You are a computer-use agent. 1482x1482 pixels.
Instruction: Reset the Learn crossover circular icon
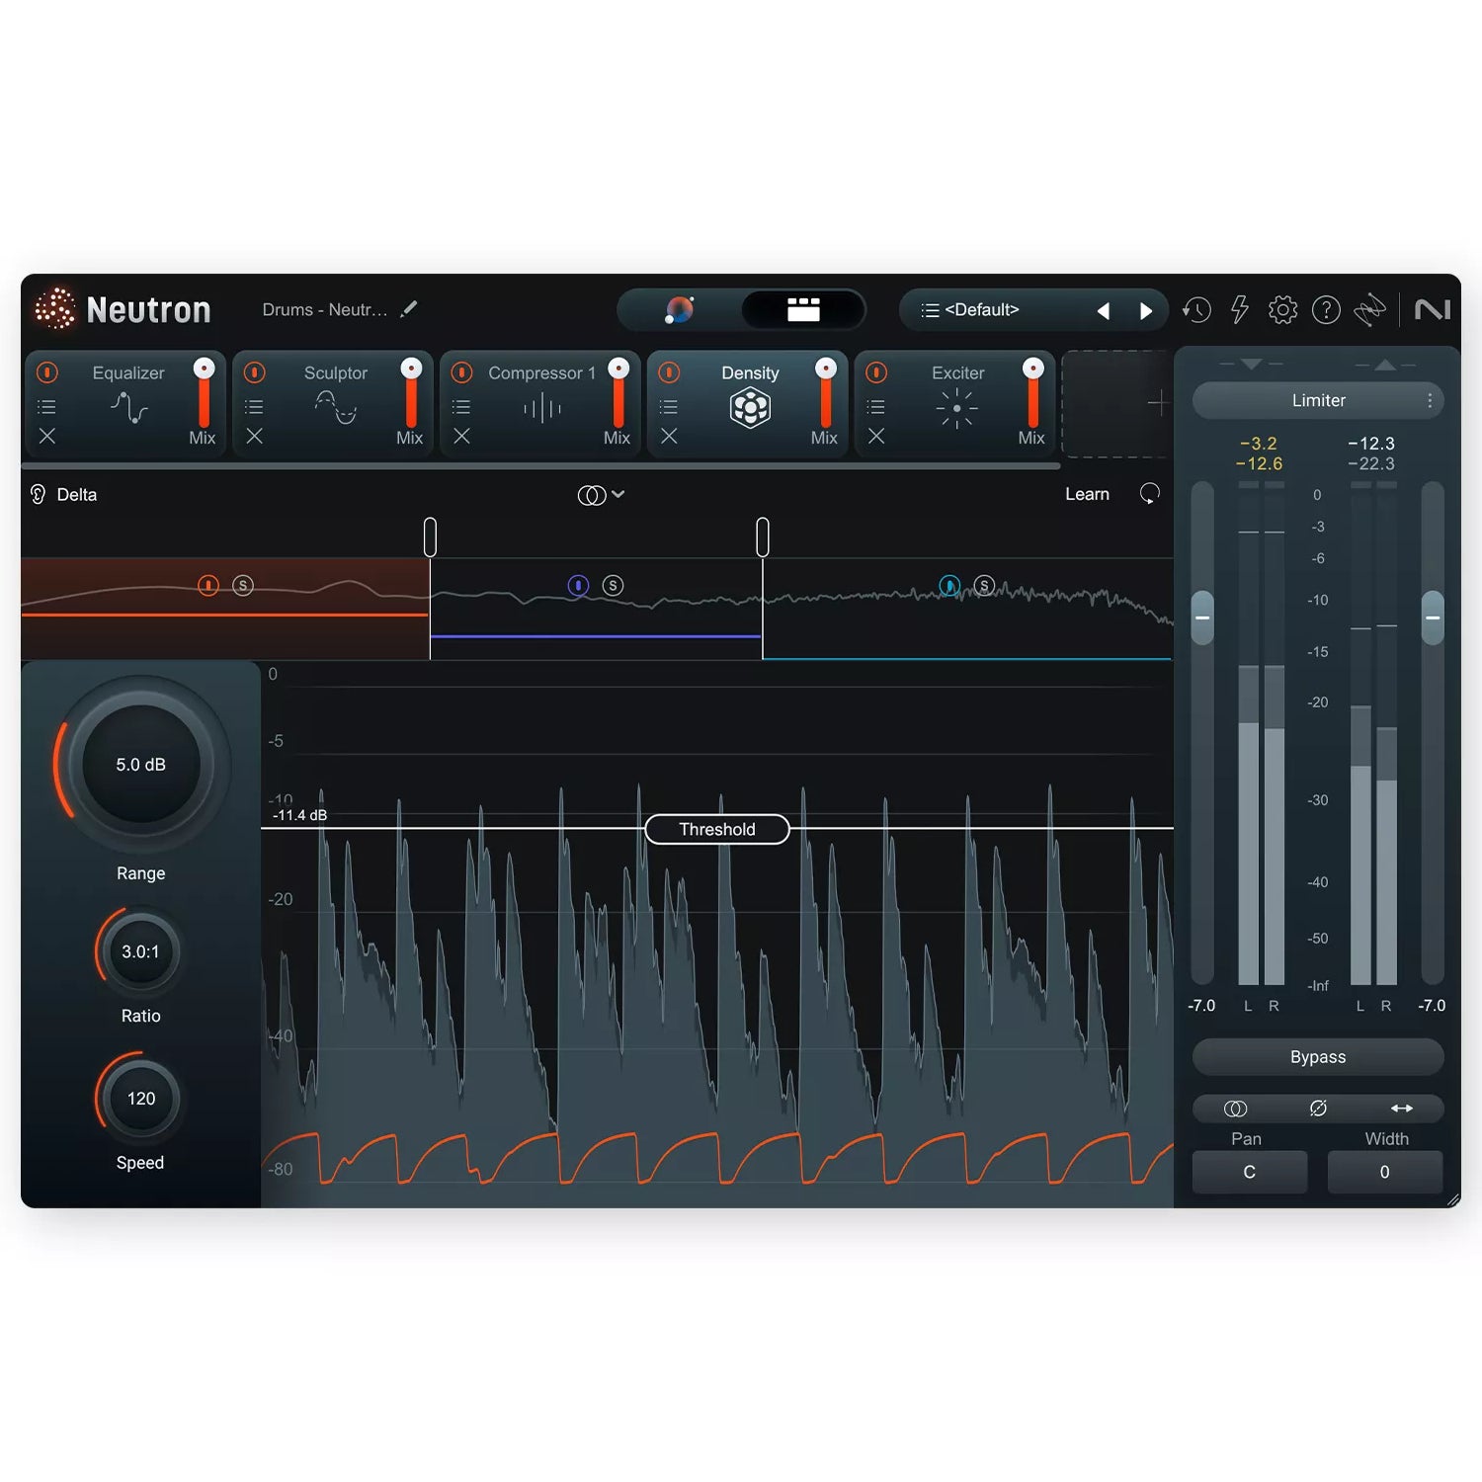tap(1149, 494)
